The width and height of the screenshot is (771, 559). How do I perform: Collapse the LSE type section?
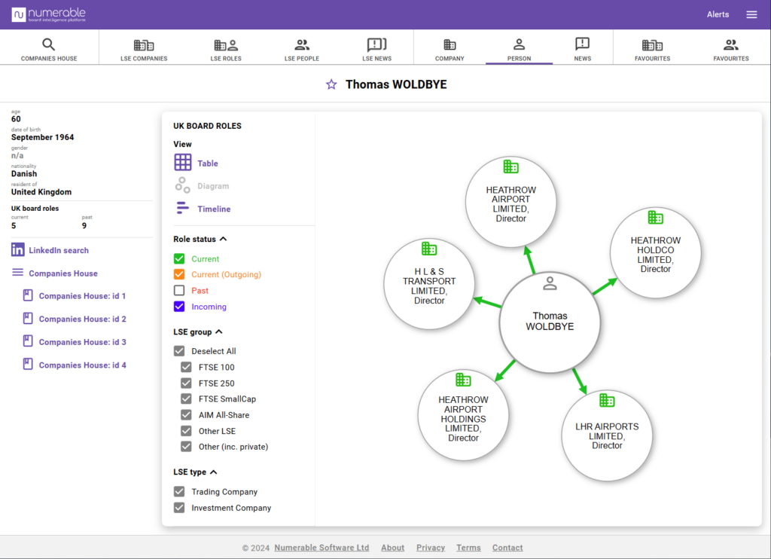tap(213, 472)
